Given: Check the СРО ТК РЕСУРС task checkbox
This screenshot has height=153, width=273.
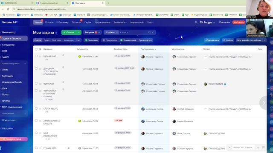Looking at the screenshot, I should (36, 108).
